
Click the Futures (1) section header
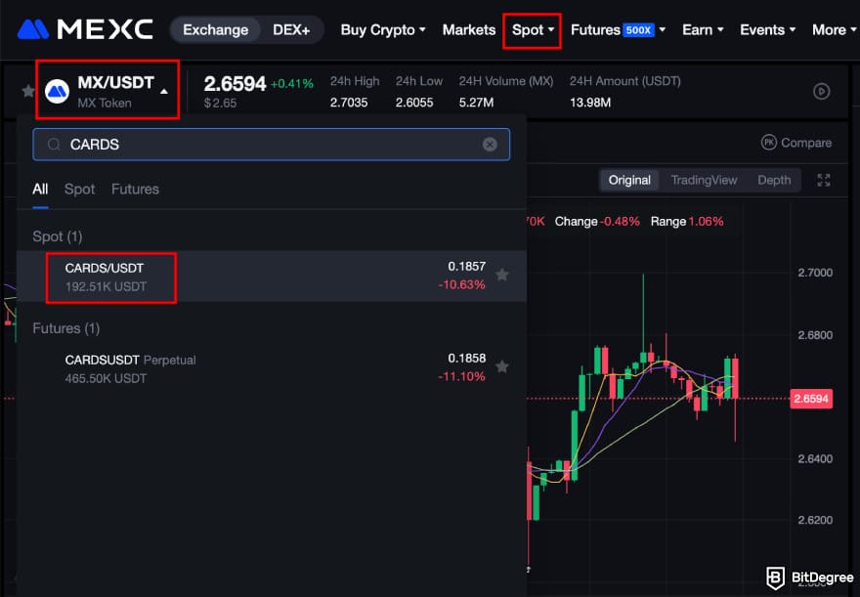click(x=65, y=328)
